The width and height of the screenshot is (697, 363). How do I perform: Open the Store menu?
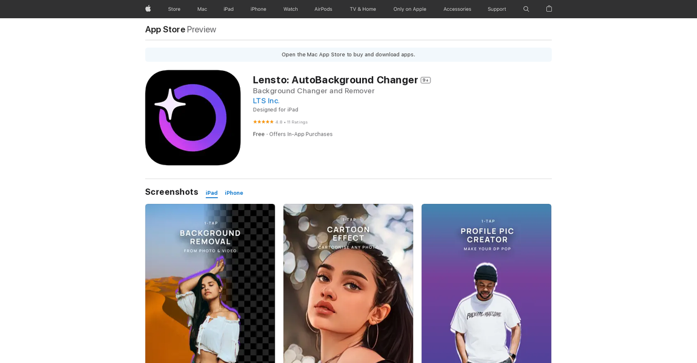[174, 9]
